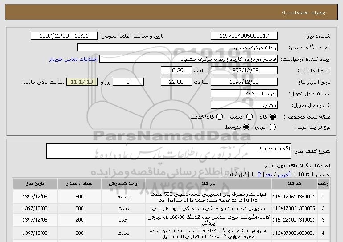Image resolution: width=343 pixels, height=242 pixels.
Task: Click the واحد شمارش column header
Action: 123,183
